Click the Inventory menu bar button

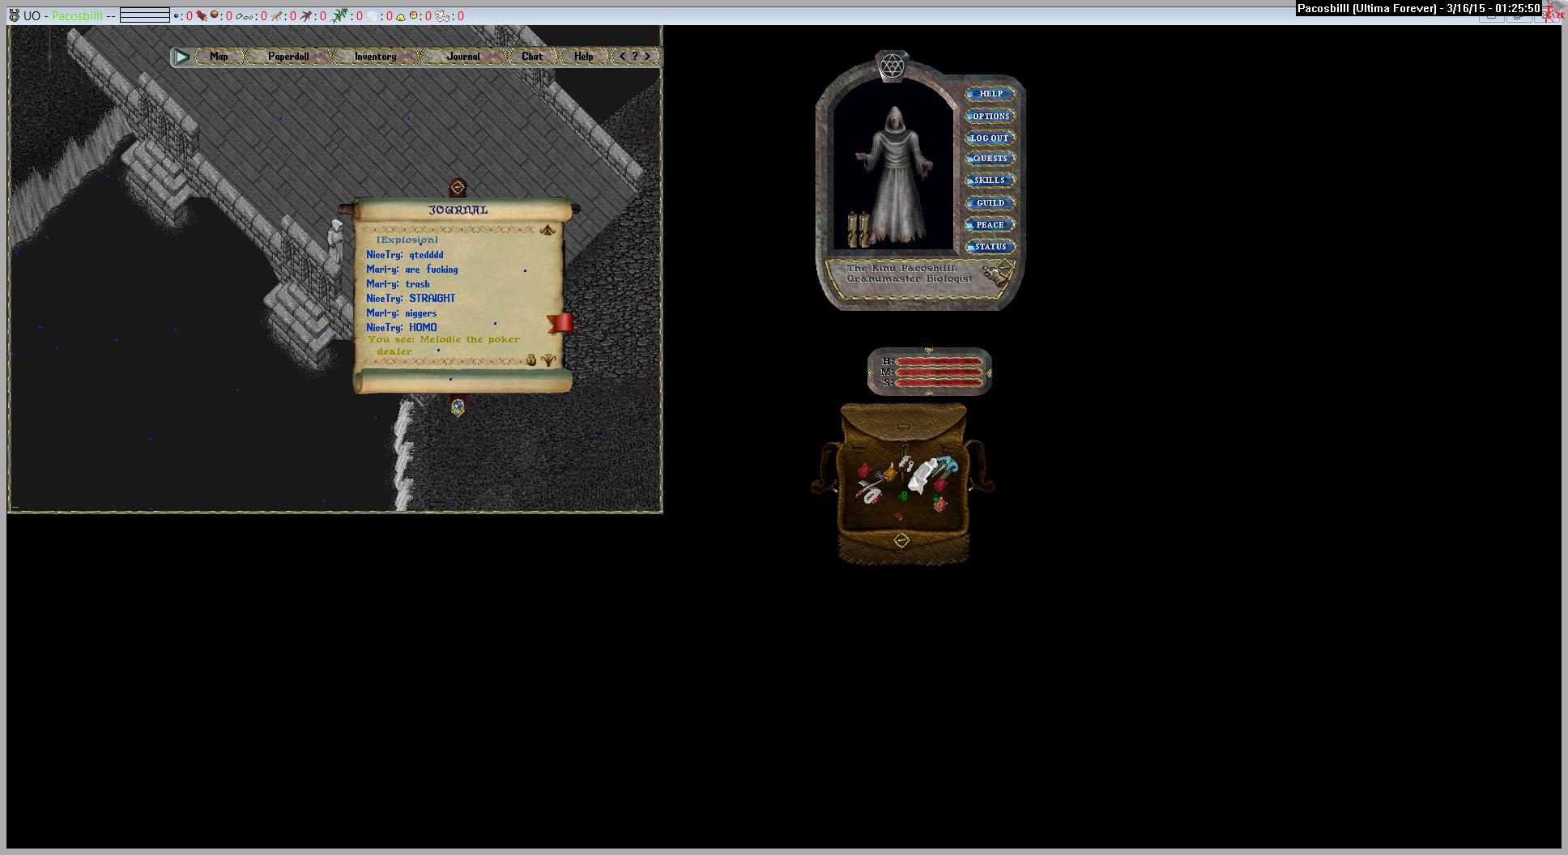[x=375, y=57]
